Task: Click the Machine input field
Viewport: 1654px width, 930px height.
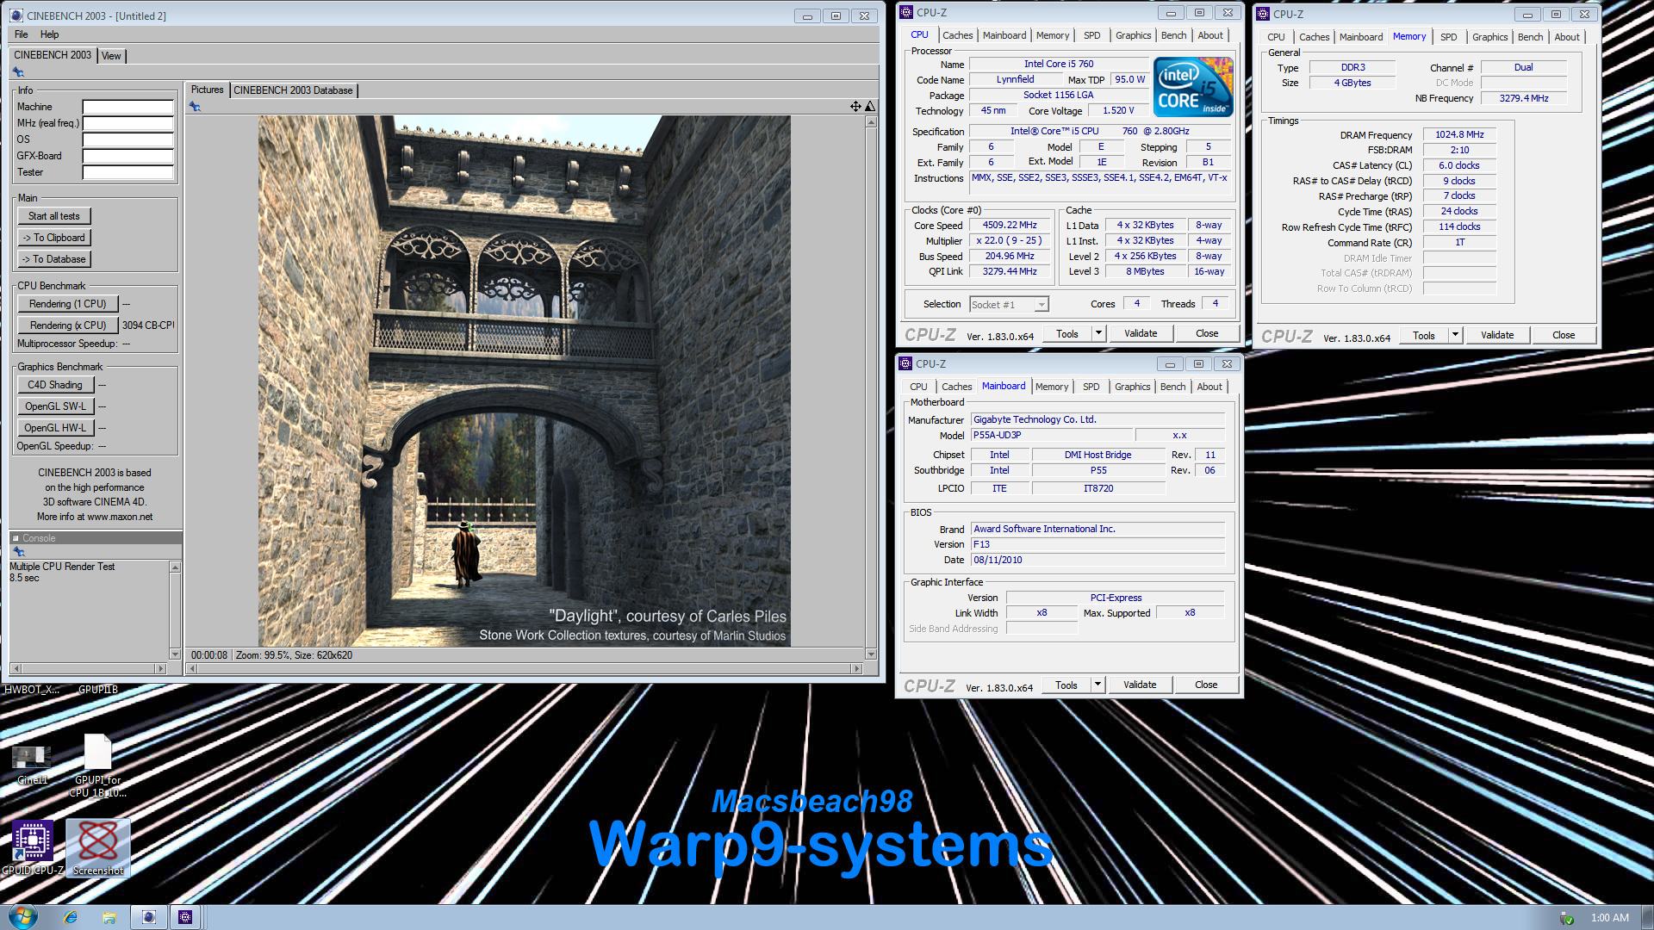Action: [x=127, y=108]
